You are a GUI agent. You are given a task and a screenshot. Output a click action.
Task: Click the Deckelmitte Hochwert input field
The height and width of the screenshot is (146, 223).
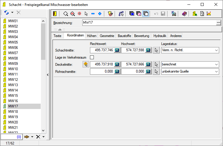point(133,64)
